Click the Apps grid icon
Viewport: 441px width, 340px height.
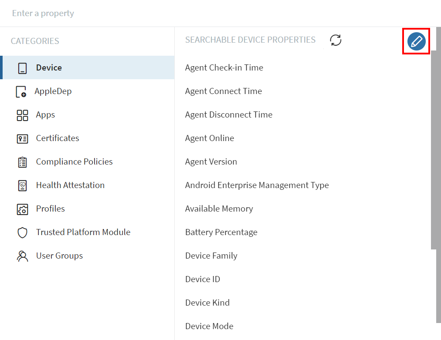22,115
